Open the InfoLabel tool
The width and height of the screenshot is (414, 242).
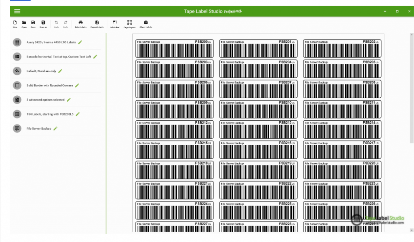coord(115,24)
